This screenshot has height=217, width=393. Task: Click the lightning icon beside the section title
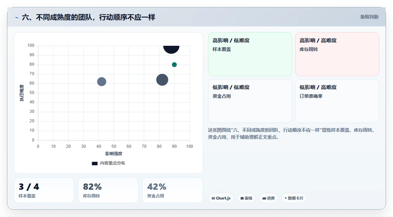point(17,17)
